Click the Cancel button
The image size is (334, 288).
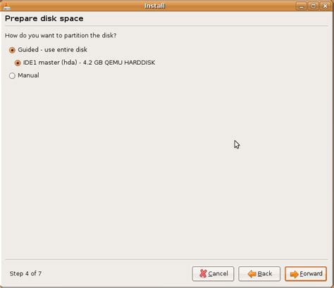coord(213,274)
